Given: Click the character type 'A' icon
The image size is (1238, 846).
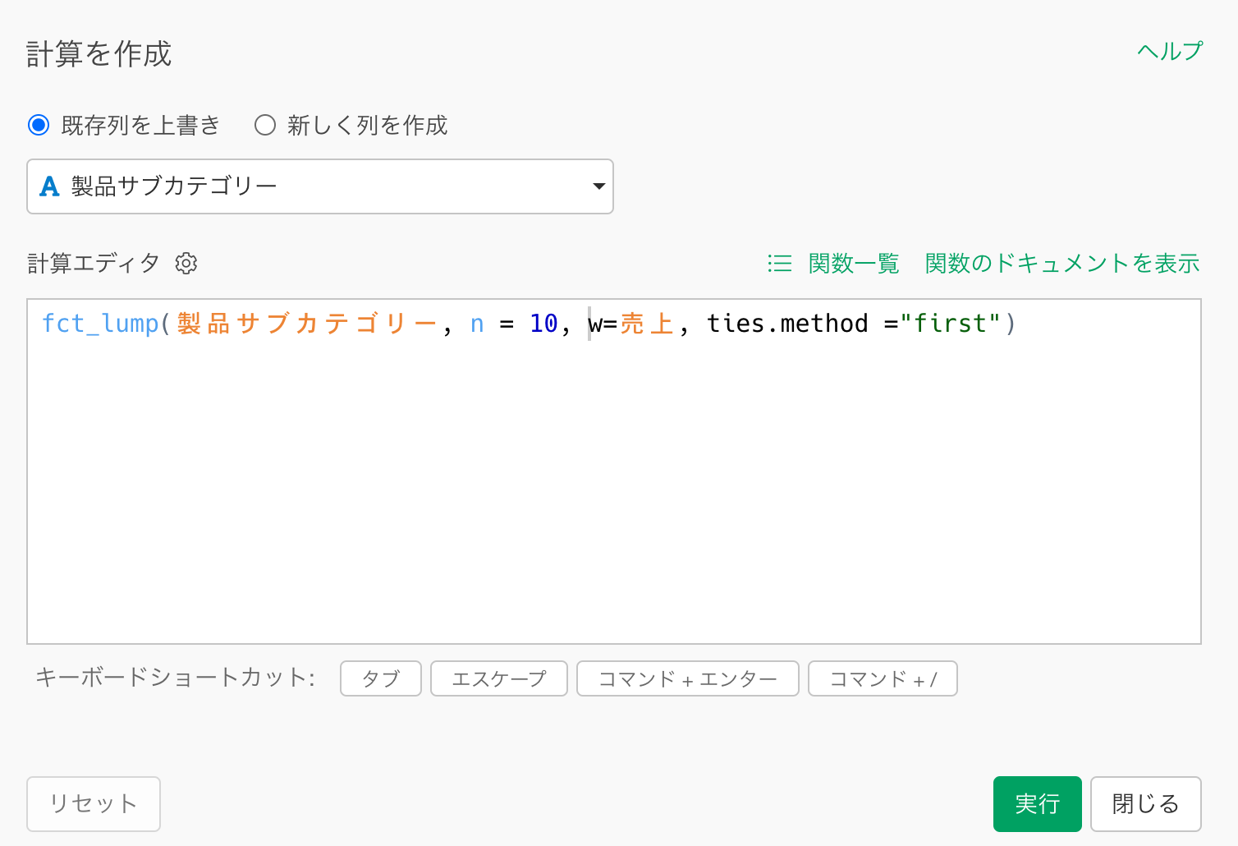Looking at the screenshot, I should (x=49, y=186).
